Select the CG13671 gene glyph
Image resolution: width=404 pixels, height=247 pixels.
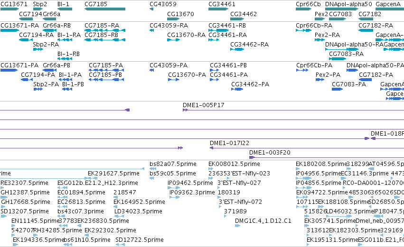point(10,9)
